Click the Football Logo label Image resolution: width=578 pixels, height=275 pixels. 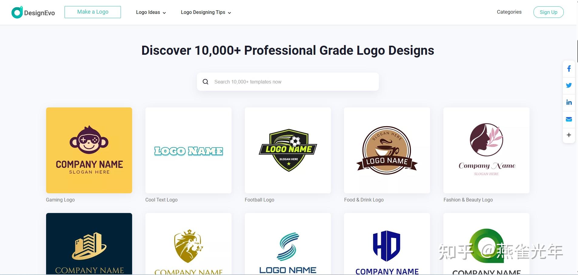click(x=259, y=200)
